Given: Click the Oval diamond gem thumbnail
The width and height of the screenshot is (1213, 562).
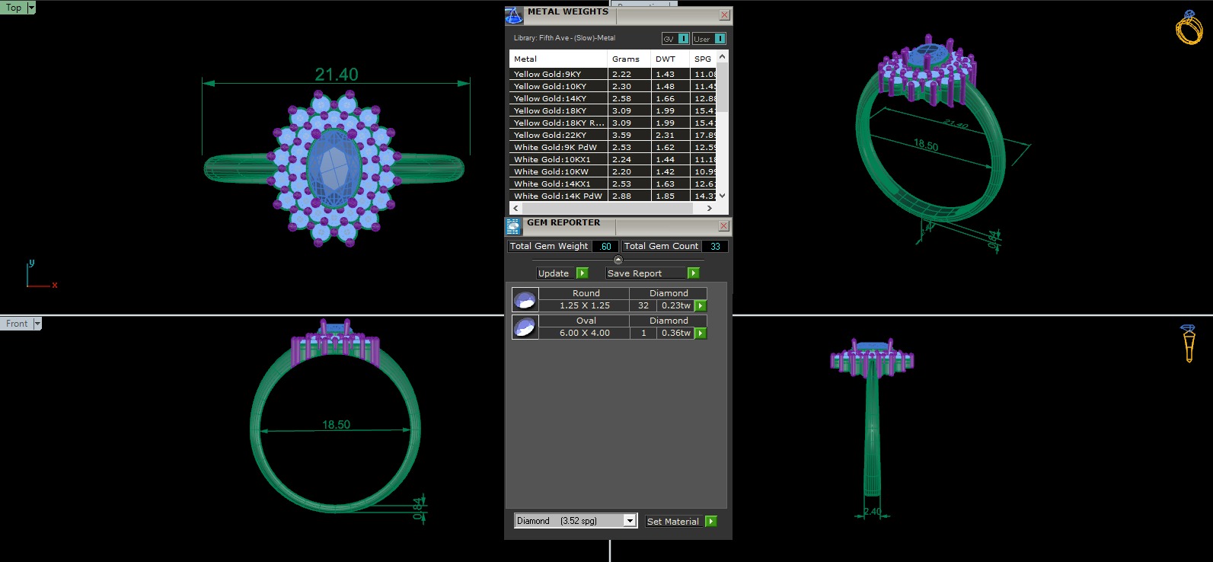Looking at the screenshot, I should pyautogui.click(x=525, y=327).
